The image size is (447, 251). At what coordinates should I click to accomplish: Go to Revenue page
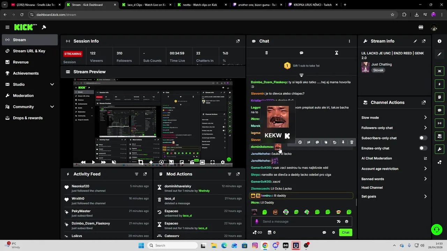[x=30, y=62]
